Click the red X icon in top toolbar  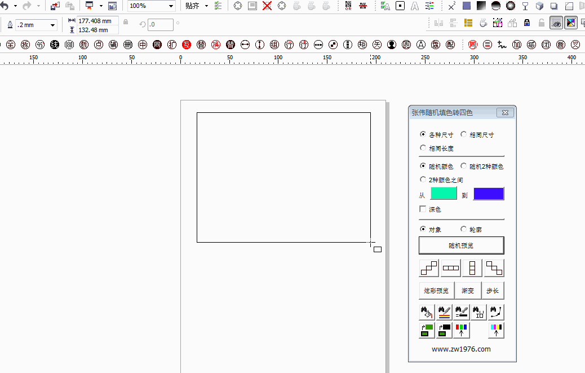pos(267,6)
